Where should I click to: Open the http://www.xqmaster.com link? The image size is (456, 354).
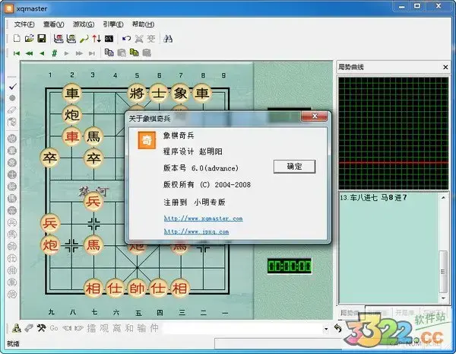click(203, 218)
